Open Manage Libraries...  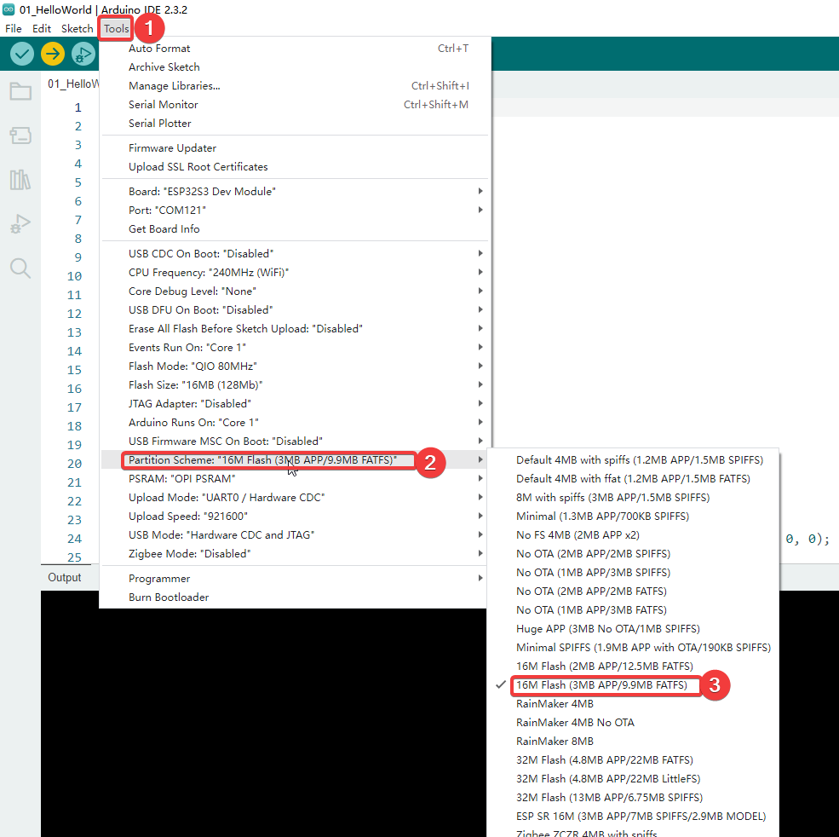click(295, 86)
